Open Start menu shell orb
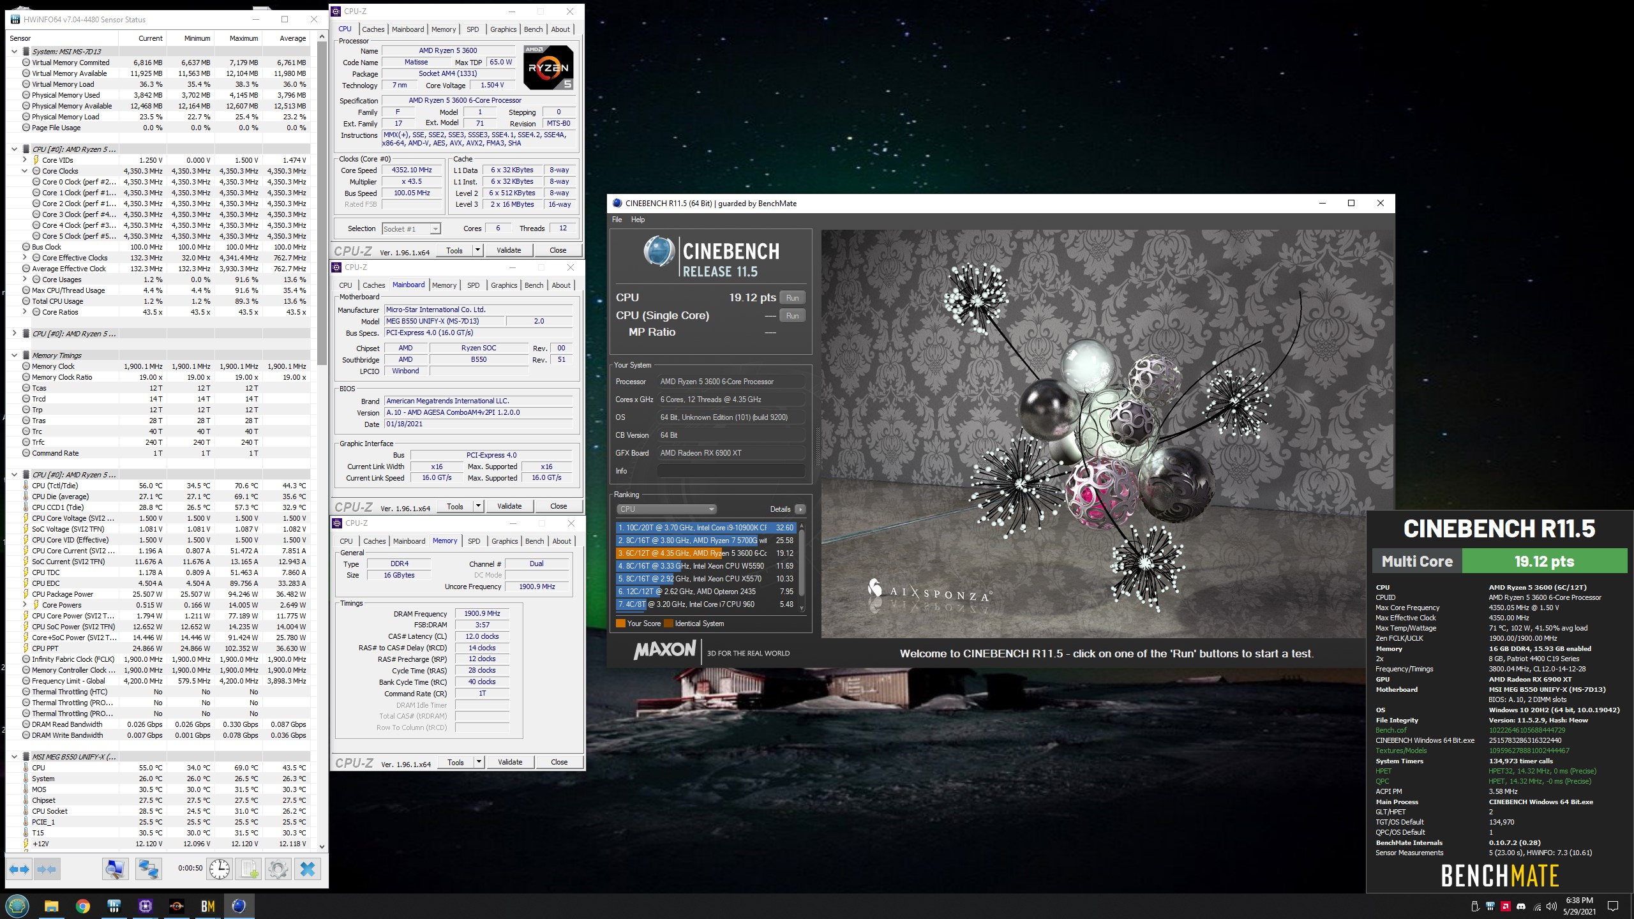1634x919 pixels. 17,906
